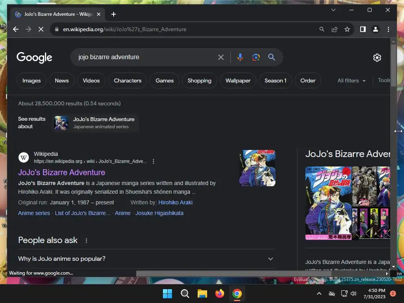Open the All filters dropdown
The height and width of the screenshot is (303, 404).
[x=352, y=80]
